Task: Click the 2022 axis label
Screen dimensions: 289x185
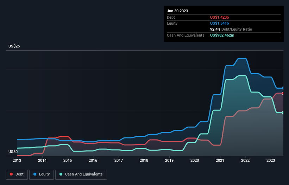Action: point(245,160)
